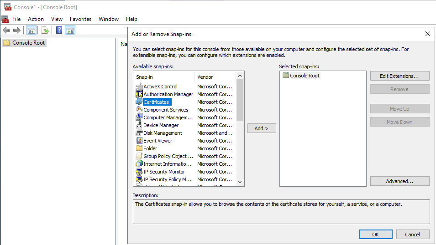Select the Event Viewer snap-in name

point(158,141)
